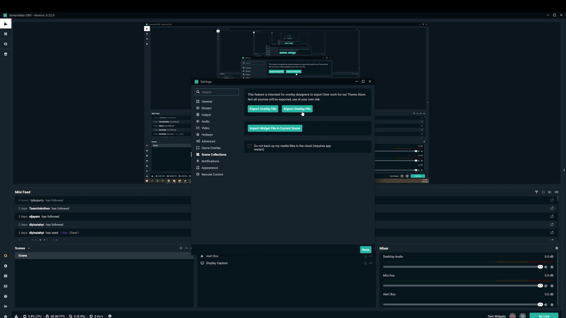The width and height of the screenshot is (566, 318).
Task: Select the magnifying glass search icon in sidebar
Action: pyautogui.click(x=6, y=44)
